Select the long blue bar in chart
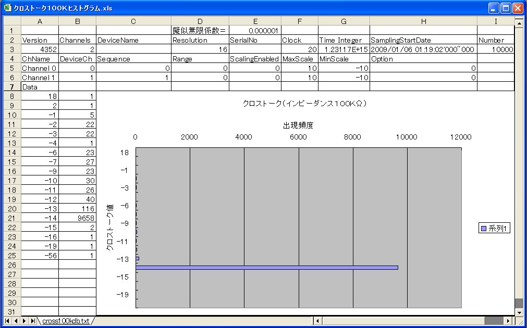Viewport: 527px width, 328px height. (267, 268)
